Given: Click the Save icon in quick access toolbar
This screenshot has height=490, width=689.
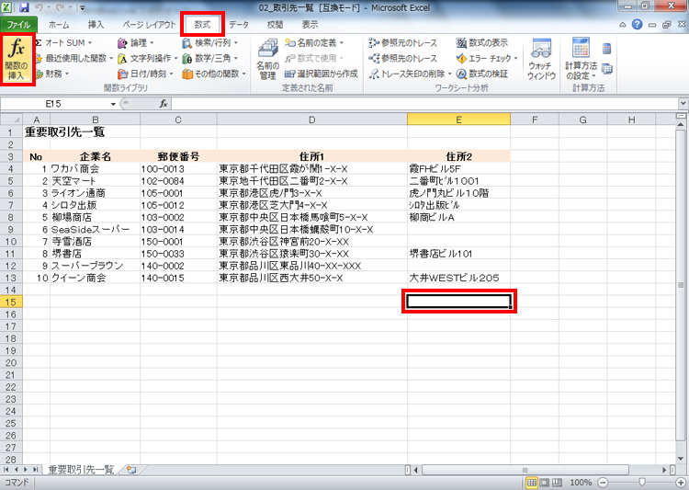Looking at the screenshot, I should pyautogui.click(x=24, y=7).
